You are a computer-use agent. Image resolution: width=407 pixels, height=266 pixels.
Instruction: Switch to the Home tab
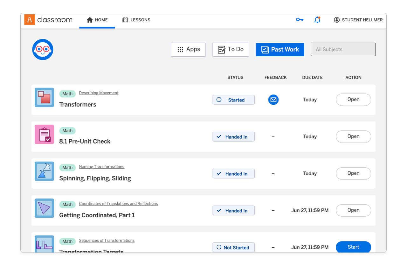(x=97, y=20)
